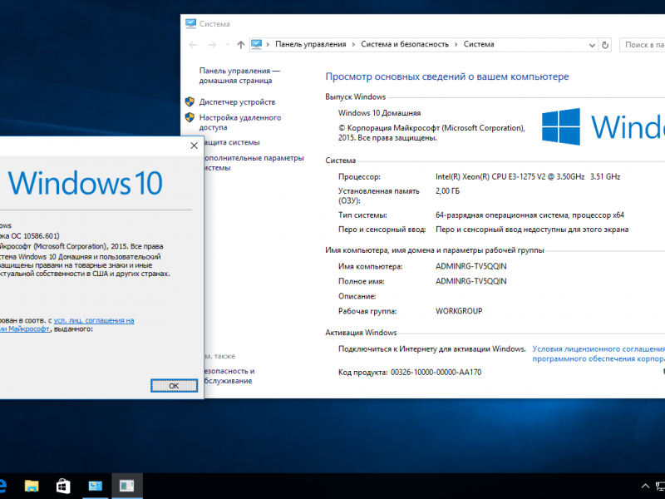Open license agreement terms link under activation
This screenshot has width=665, height=499.
598,354
